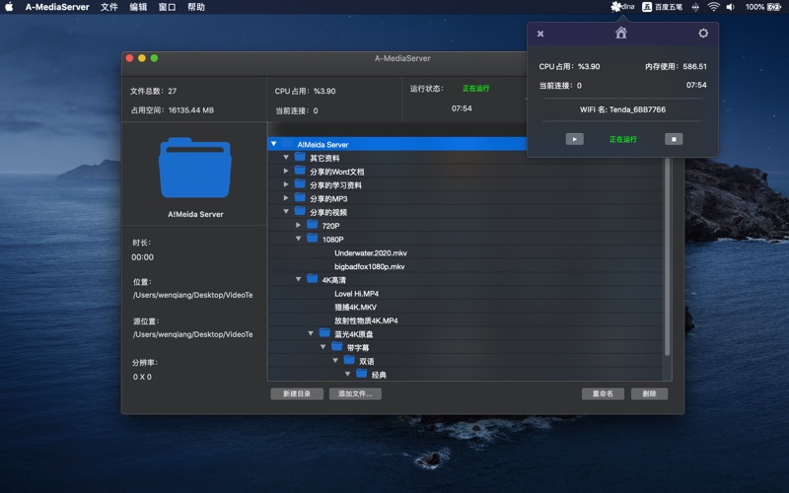
Task: Collapse the 1080P folder
Action: [299, 239]
